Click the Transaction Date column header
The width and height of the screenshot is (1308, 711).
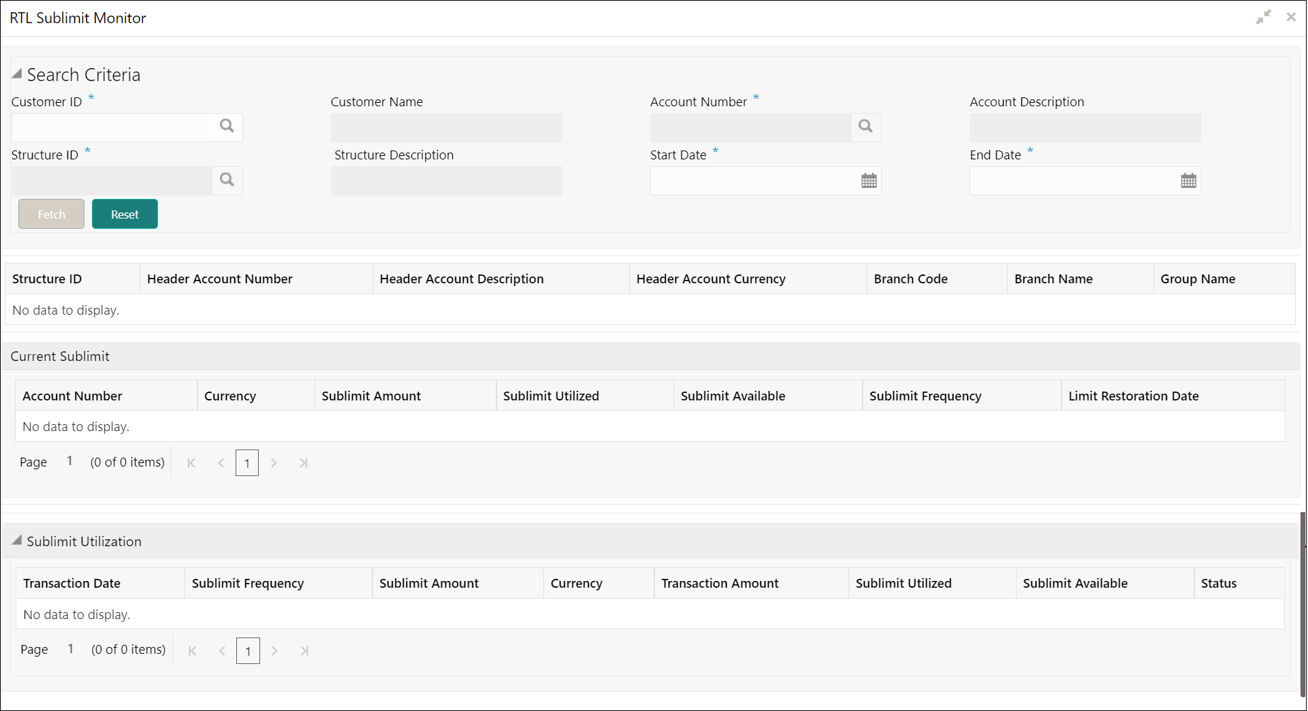[x=100, y=583]
